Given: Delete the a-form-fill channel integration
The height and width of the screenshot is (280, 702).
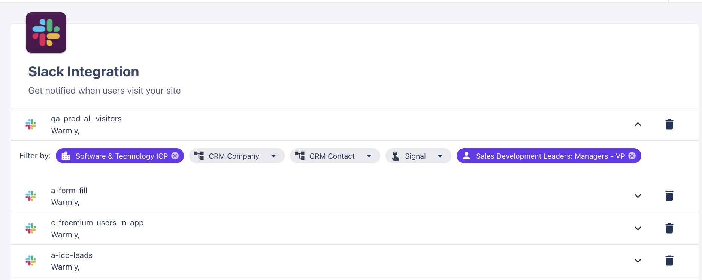Looking at the screenshot, I should point(669,196).
